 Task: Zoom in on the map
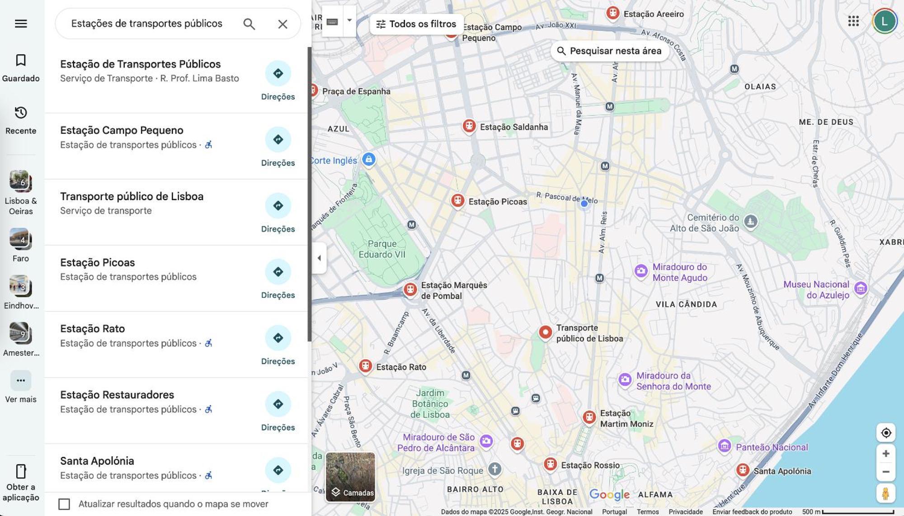(x=885, y=454)
